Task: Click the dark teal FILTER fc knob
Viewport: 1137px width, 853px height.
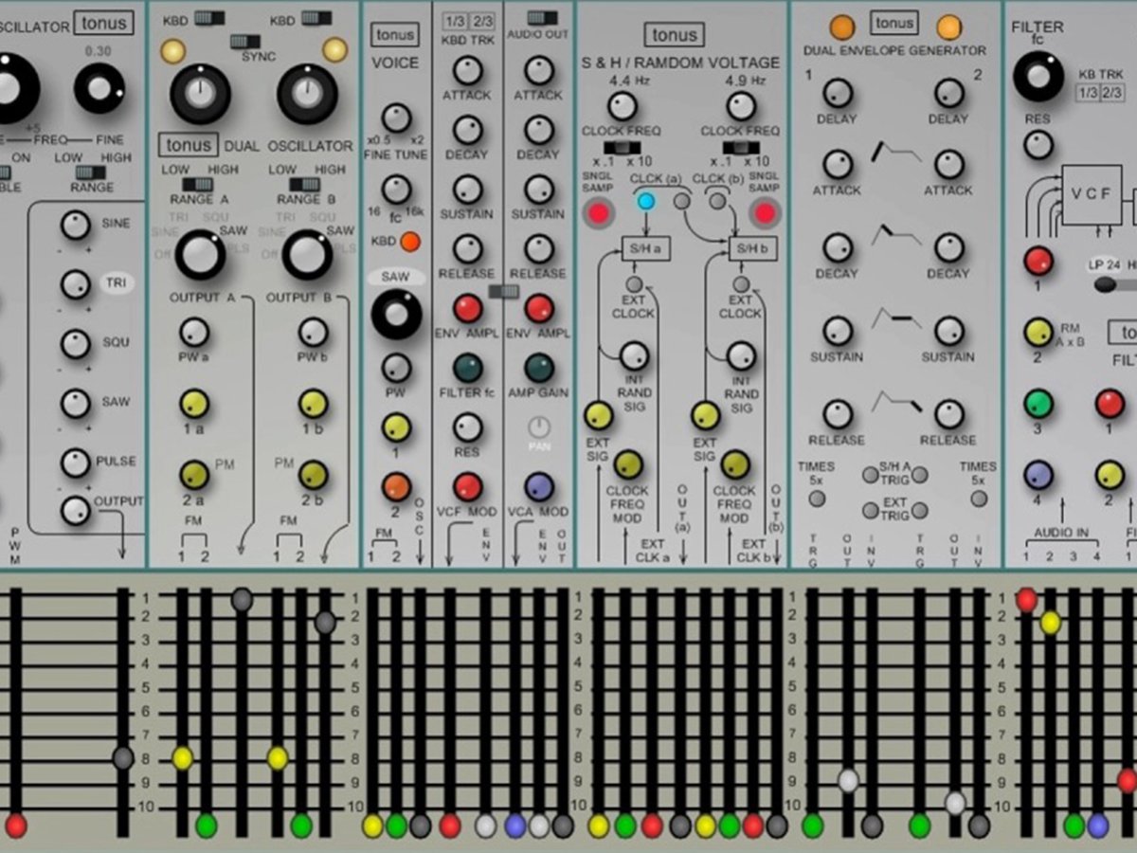Action: tap(467, 368)
